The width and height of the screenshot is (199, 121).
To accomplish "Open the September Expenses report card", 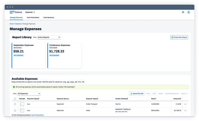I will [x=28, y=55].
